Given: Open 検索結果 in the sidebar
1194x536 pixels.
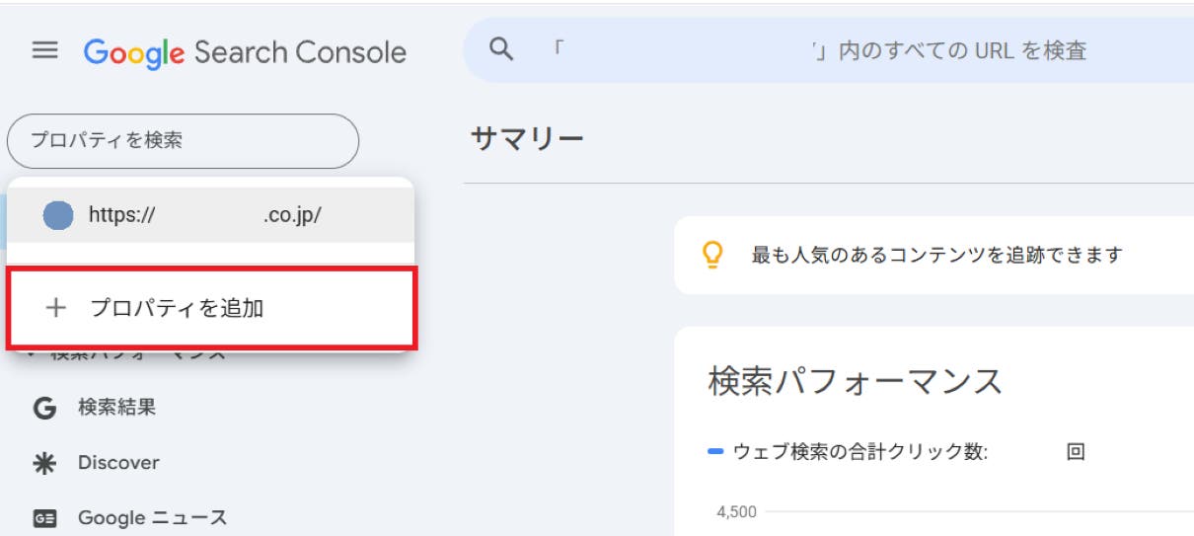Looking at the screenshot, I should point(116,407).
